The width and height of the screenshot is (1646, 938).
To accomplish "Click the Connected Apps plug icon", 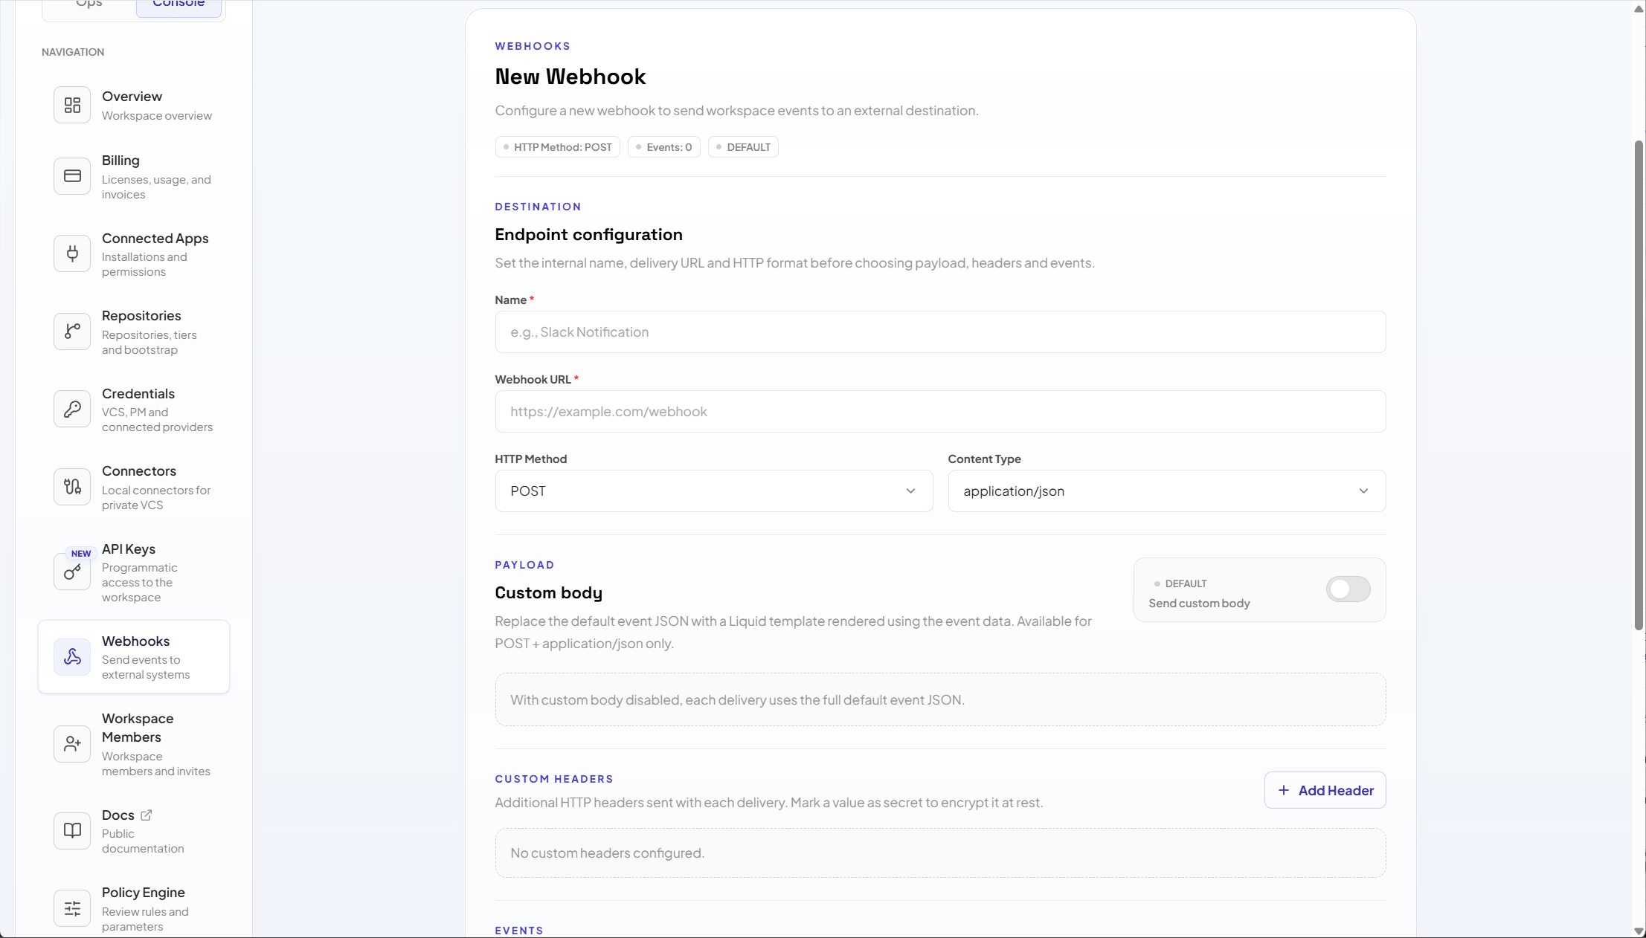I will point(72,253).
